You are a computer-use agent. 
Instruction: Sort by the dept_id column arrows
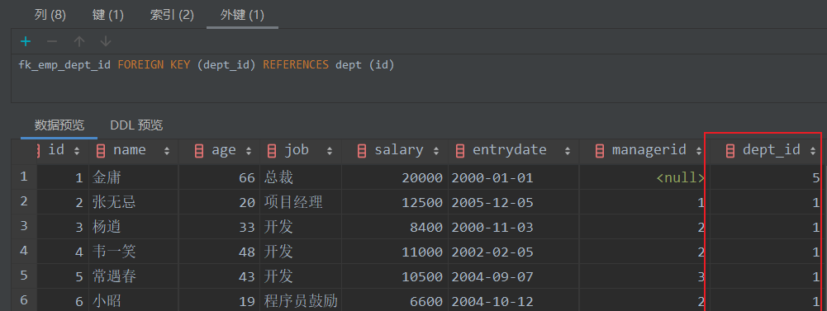[813, 151]
